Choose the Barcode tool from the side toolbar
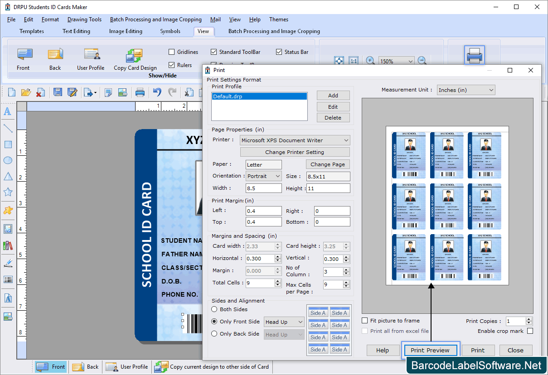Viewport: 548px width, 375px height. (x=8, y=279)
